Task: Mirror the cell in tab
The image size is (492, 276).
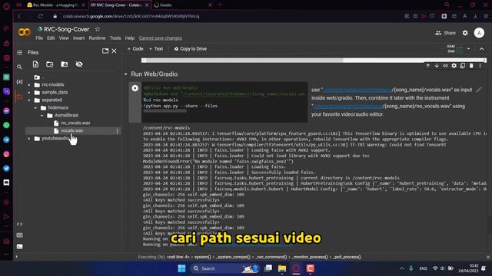Action: [x=463, y=66]
